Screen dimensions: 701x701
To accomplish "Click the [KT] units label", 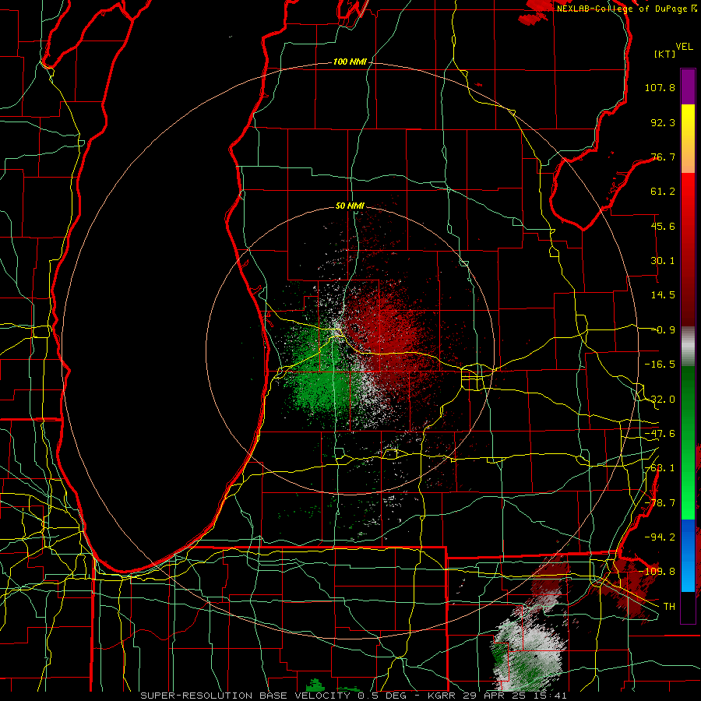I will click(x=664, y=54).
